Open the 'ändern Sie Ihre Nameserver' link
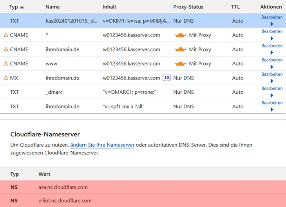The width and height of the screenshot is (286, 207). pyautogui.click(x=102, y=145)
